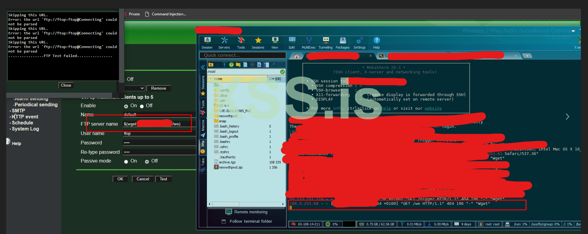Open the Session button in MobaXterm toolbar
This screenshot has width=588, height=234.
[x=207, y=43]
